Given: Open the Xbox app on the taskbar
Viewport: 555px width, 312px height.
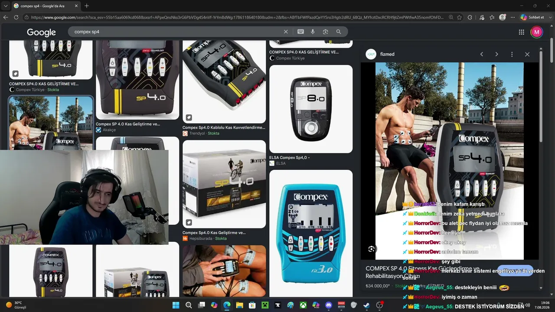Looking at the screenshot, I should tap(303, 305).
